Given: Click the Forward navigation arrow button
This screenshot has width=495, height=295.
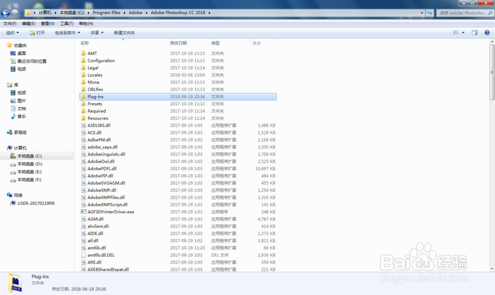Looking at the screenshot, I should 15,13.
